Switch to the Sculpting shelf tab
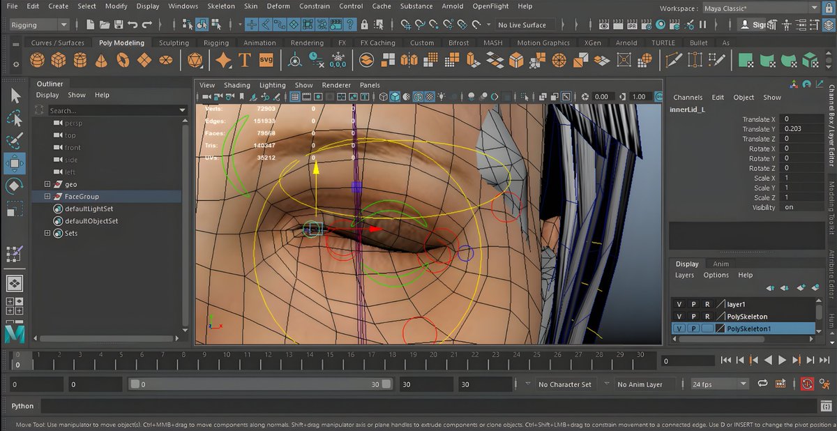 pyautogui.click(x=174, y=43)
